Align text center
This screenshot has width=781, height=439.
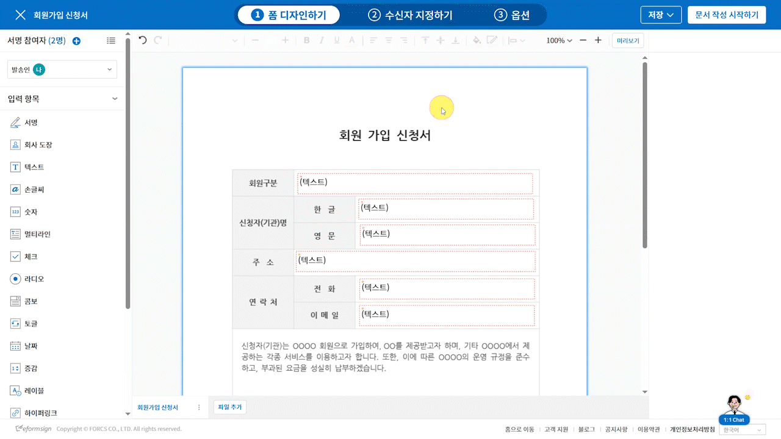(x=388, y=41)
